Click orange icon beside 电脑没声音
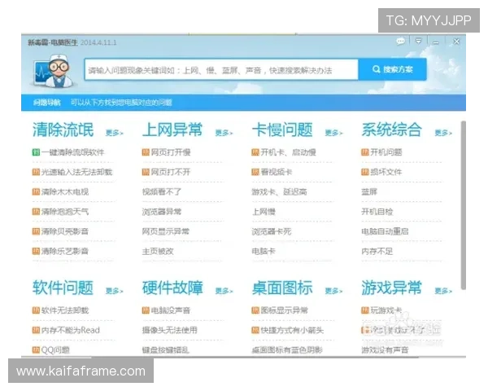The image size is (488, 391). [146, 310]
